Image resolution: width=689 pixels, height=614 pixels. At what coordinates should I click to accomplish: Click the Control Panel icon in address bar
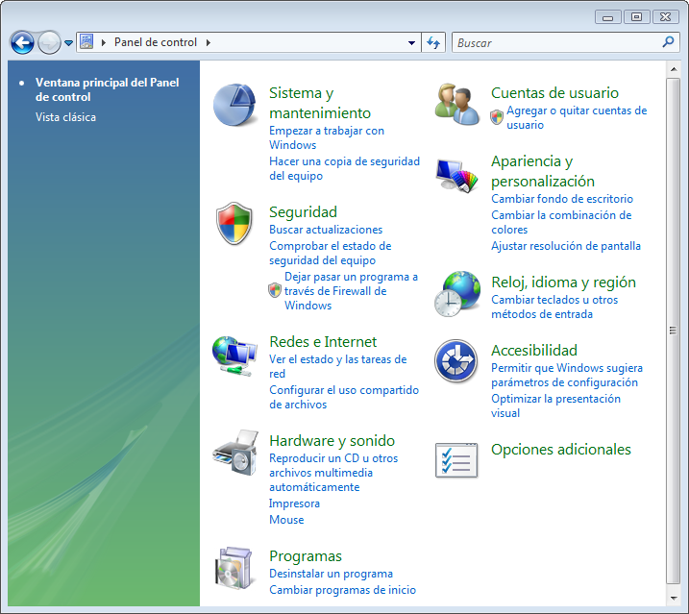coord(86,41)
